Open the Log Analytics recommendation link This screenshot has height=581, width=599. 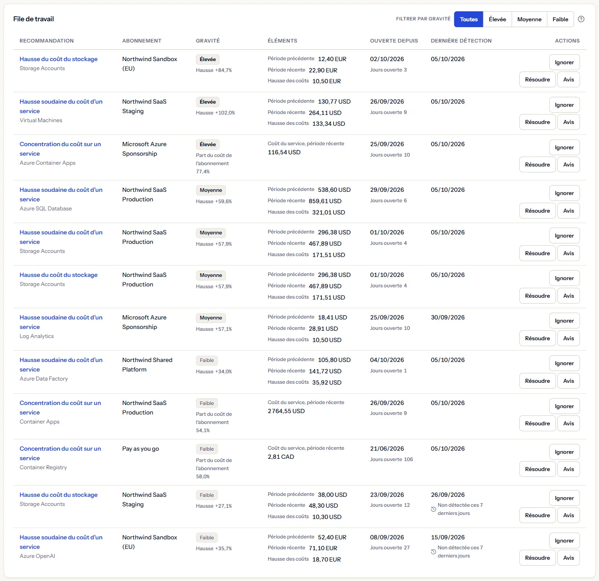(x=61, y=322)
